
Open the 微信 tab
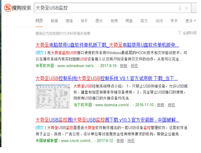click(x=69, y=21)
